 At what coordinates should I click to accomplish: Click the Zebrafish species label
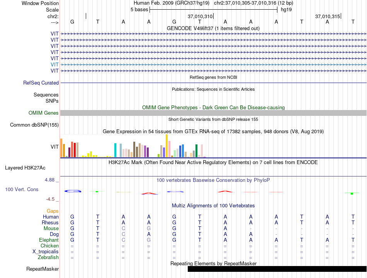pos(48,258)
